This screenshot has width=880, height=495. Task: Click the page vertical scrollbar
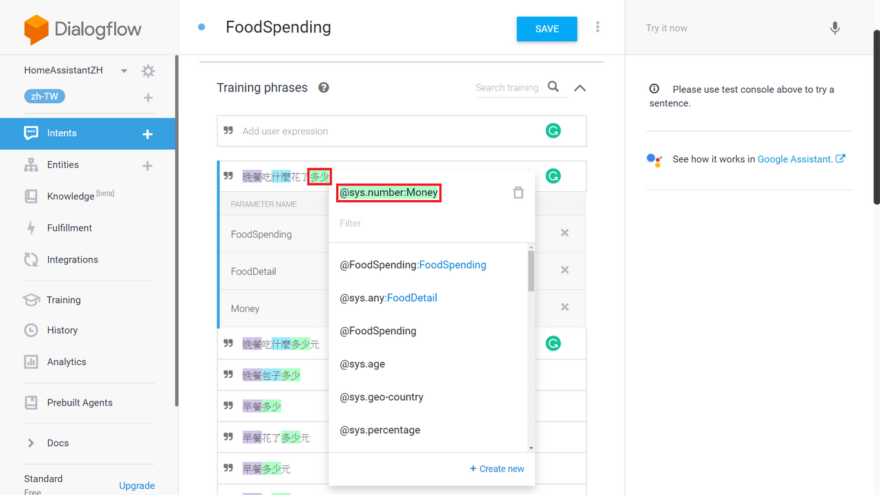876,117
